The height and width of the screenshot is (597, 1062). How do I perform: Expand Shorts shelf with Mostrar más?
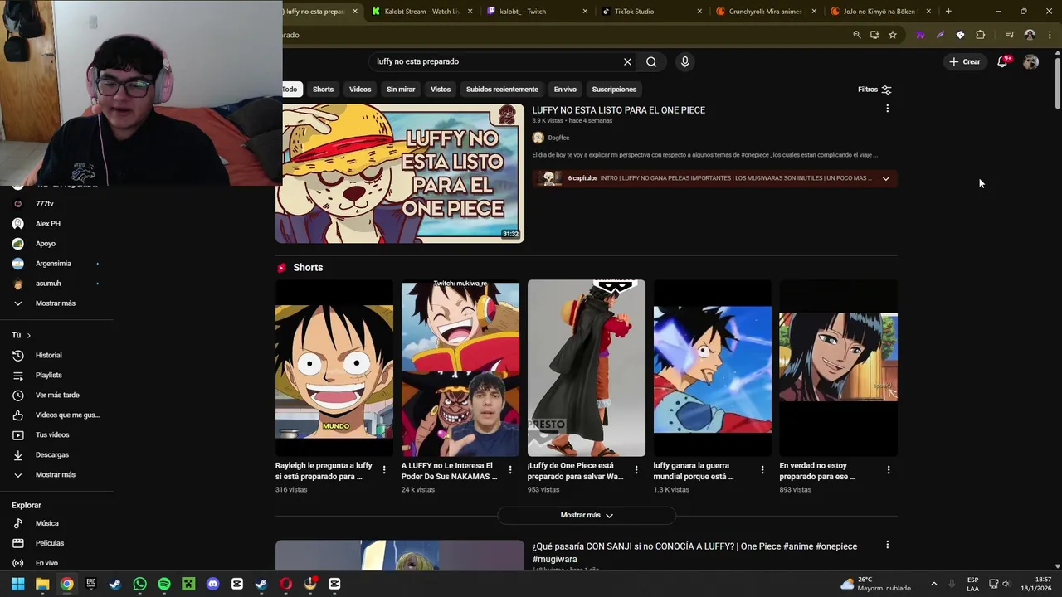(587, 515)
